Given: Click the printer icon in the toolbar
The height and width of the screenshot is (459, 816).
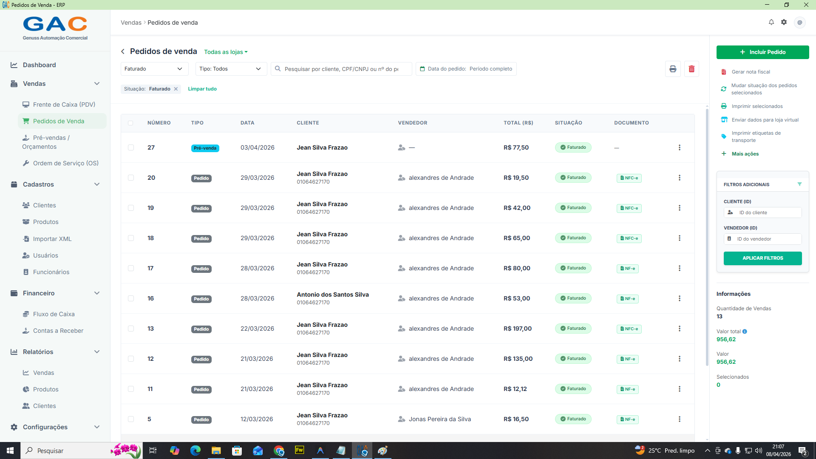Looking at the screenshot, I should 673,69.
